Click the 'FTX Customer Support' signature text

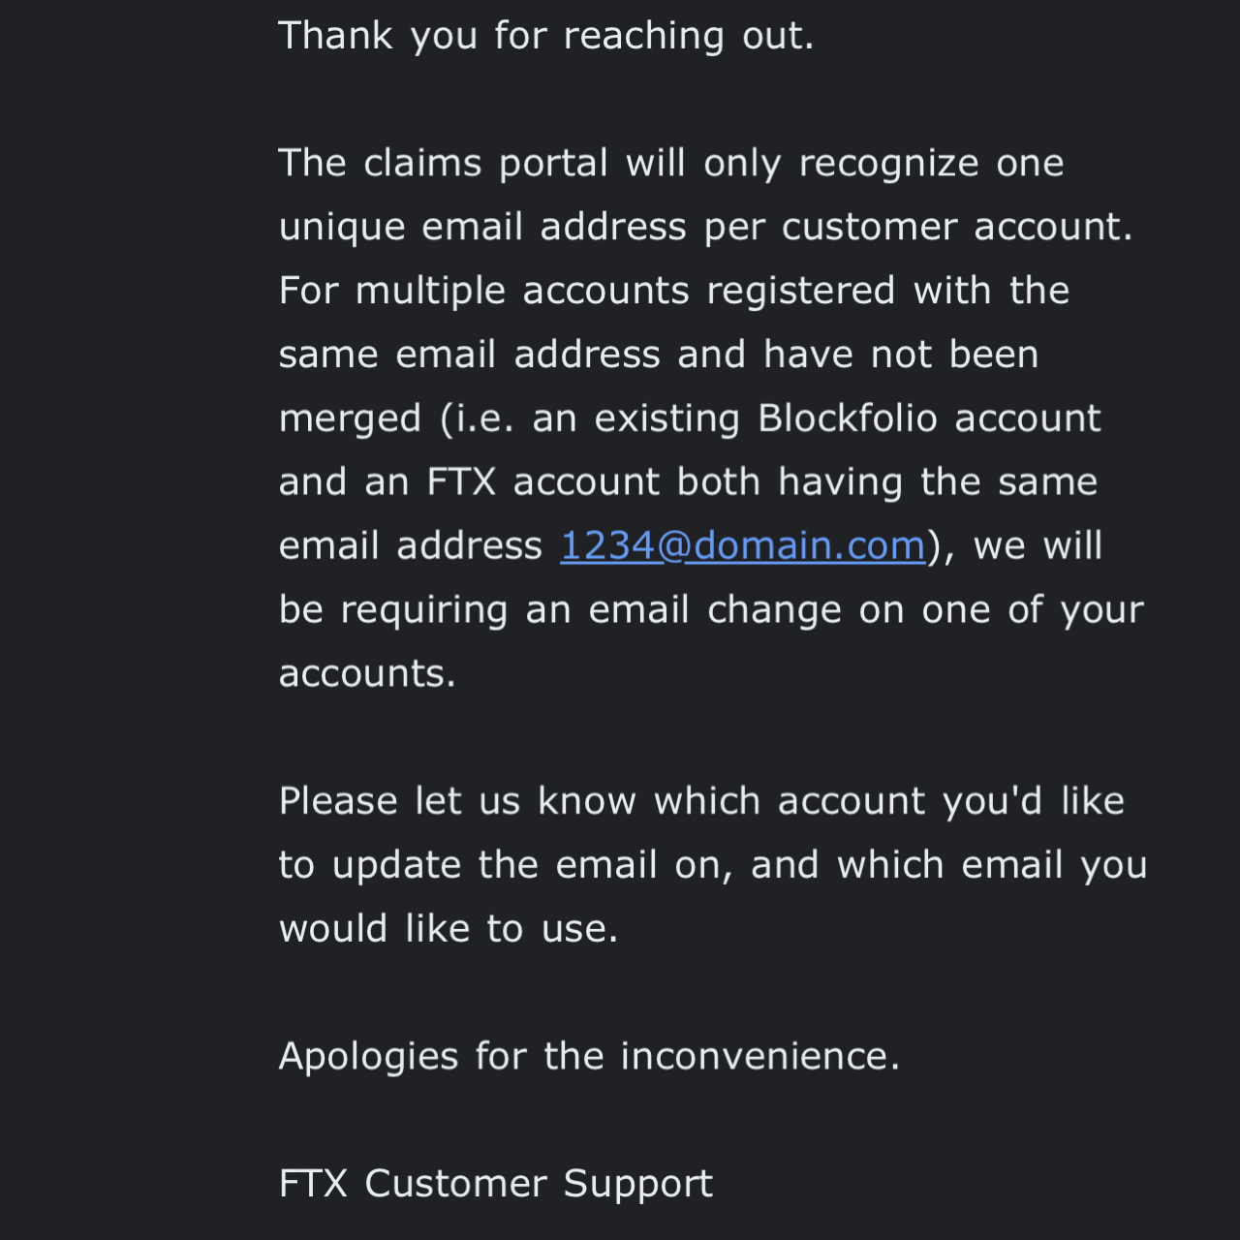tap(496, 1184)
